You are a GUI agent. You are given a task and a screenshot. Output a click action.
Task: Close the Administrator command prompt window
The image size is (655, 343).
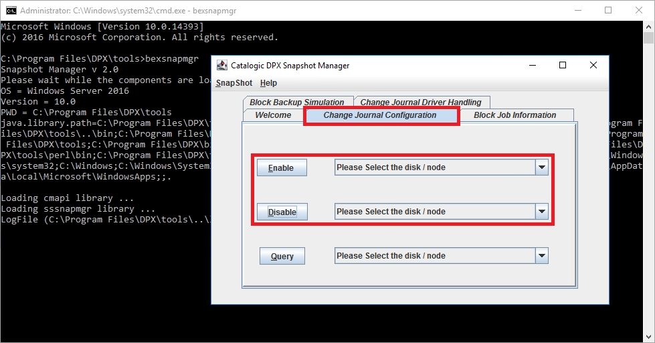tap(638, 11)
